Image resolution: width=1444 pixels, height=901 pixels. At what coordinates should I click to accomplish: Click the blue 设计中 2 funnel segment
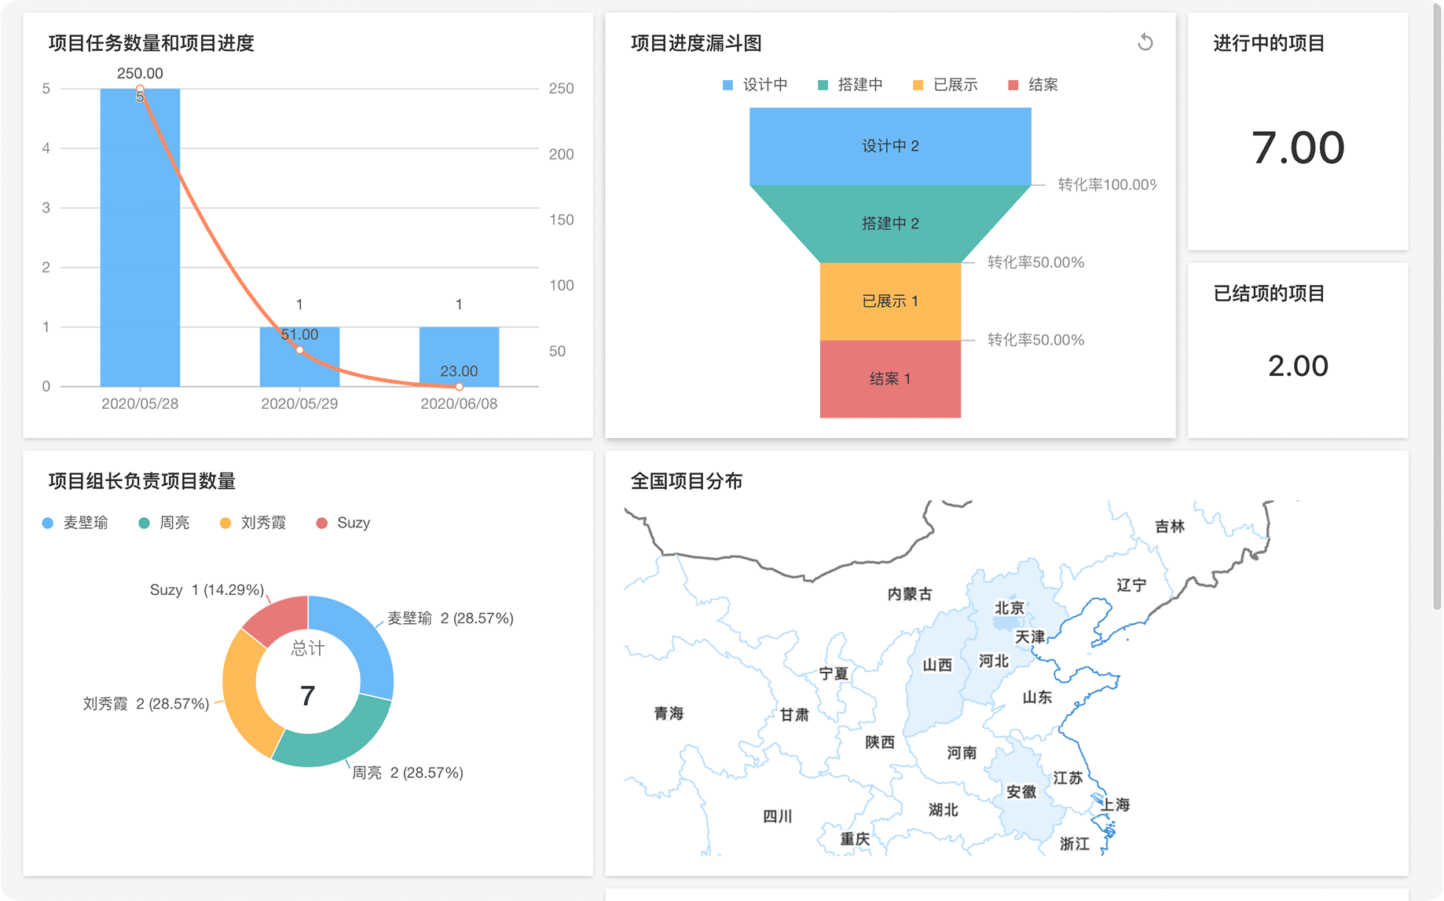[x=889, y=146]
